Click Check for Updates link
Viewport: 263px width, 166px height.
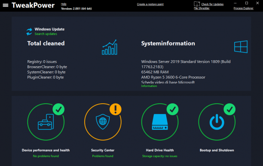212,4
